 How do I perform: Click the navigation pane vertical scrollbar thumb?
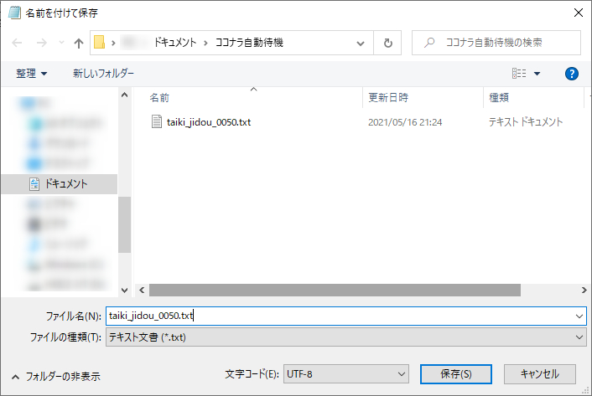(125, 224)
